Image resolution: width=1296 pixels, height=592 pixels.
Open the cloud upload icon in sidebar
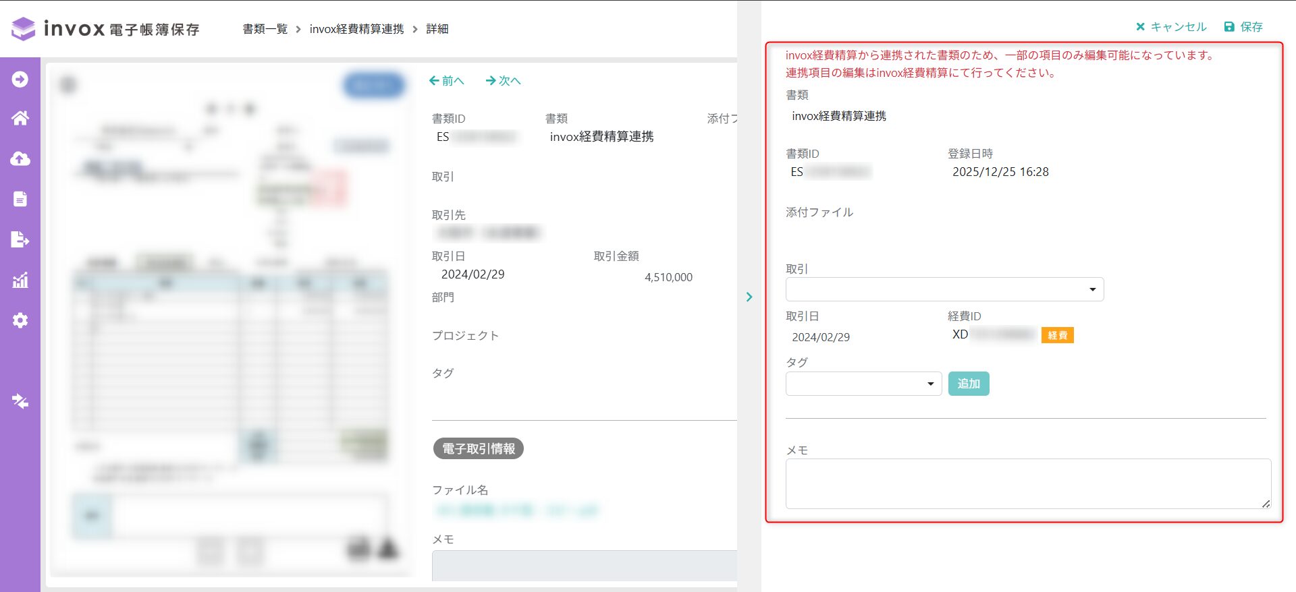(x=20, y=158)
